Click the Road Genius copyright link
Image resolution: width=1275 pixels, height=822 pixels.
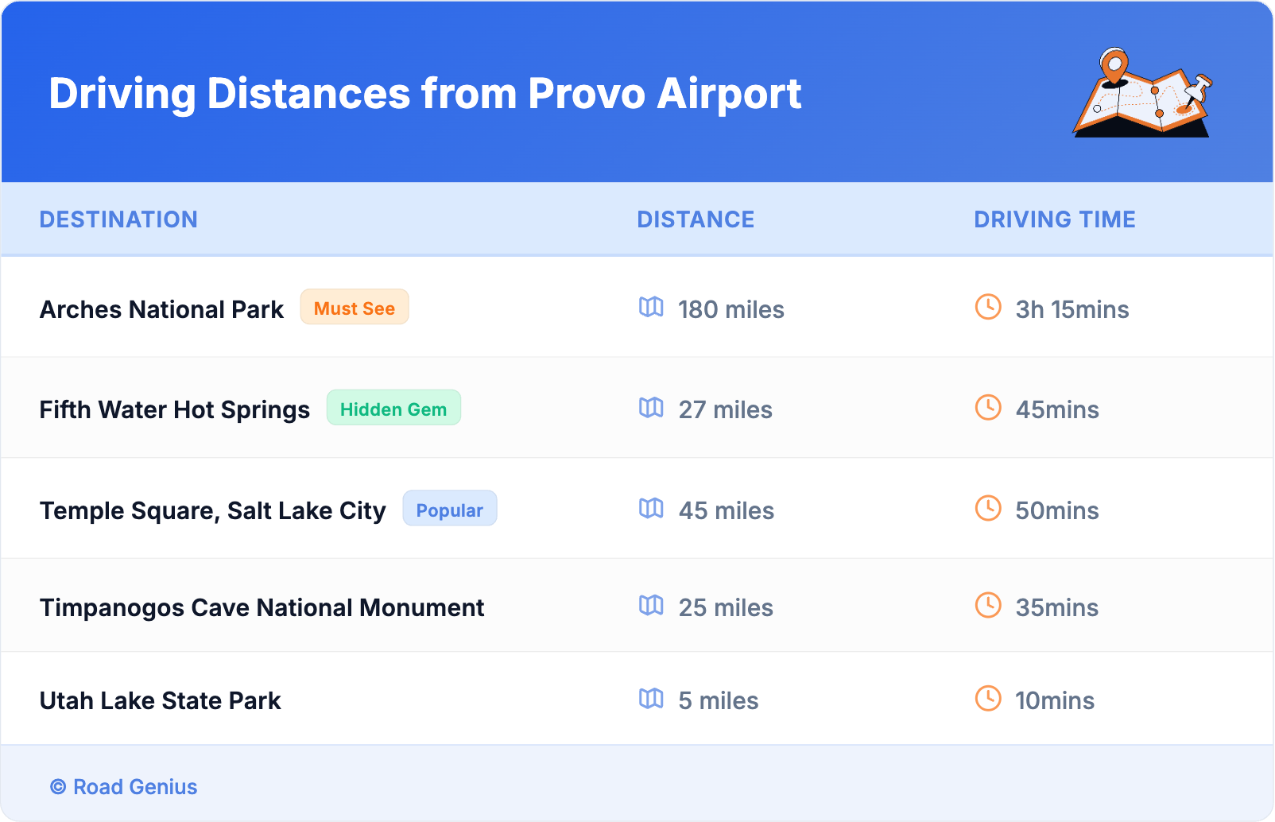[x=124, y=787]
